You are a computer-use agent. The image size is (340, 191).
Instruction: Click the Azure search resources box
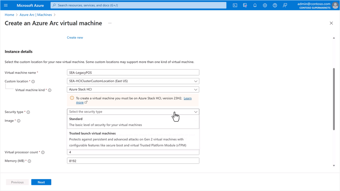pyautogui.click(x=138, y=5)
